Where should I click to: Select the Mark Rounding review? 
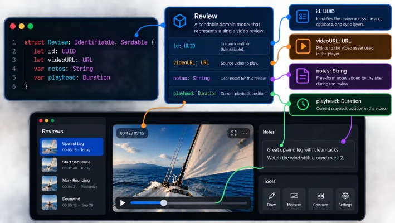point(71,183)
